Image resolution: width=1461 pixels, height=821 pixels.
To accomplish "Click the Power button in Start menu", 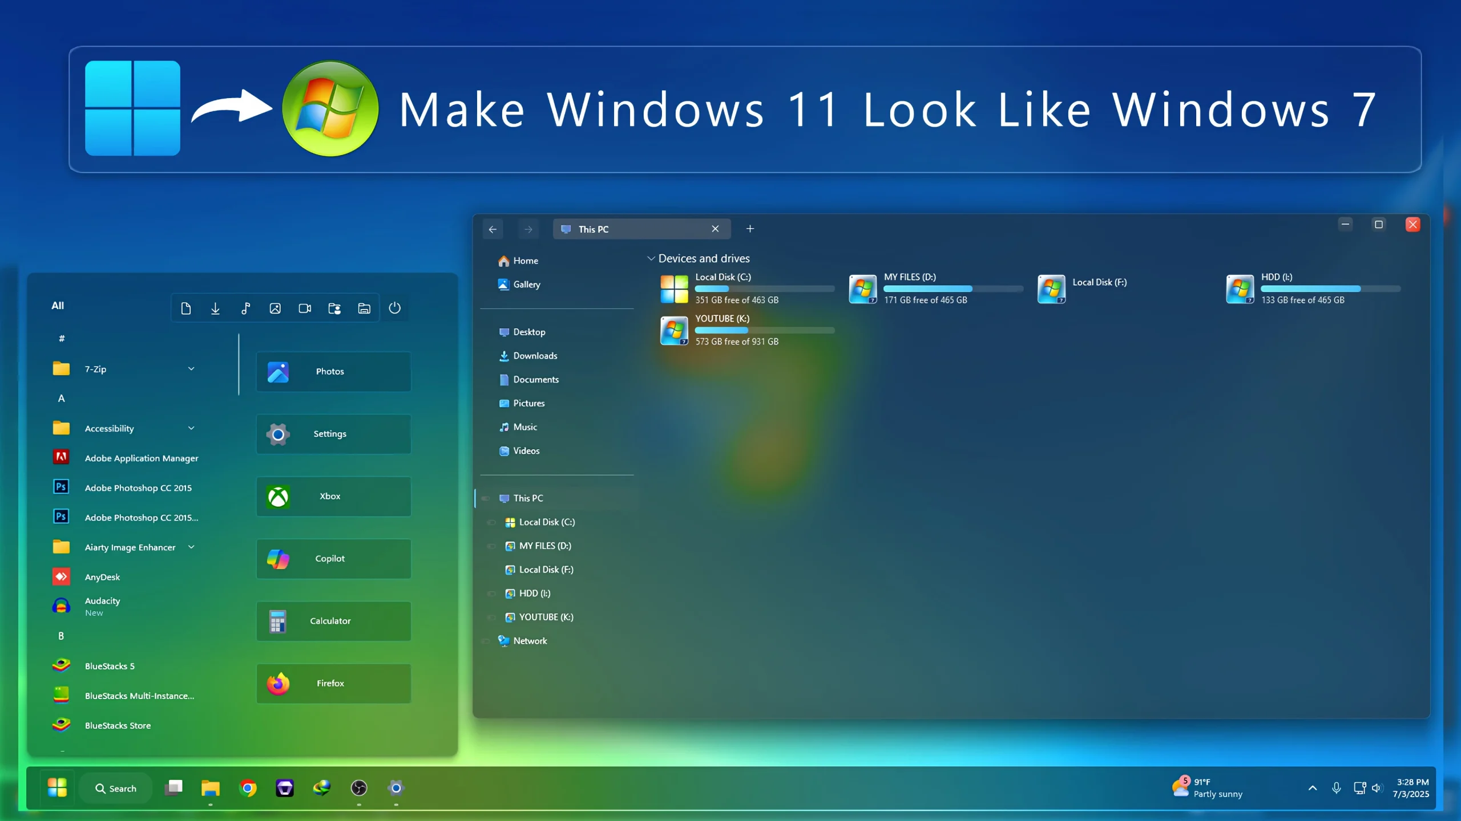I will [394, 308].
